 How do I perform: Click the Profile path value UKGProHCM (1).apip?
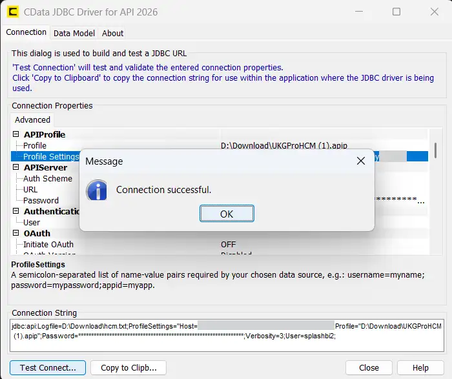point(284,145)
